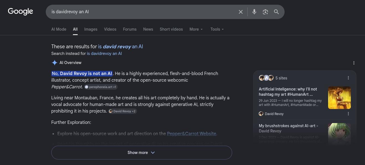The width and height of the screenshot is (365, 165).
Task: Open David Revoy +2 source chip
Action: pos(123,111)
